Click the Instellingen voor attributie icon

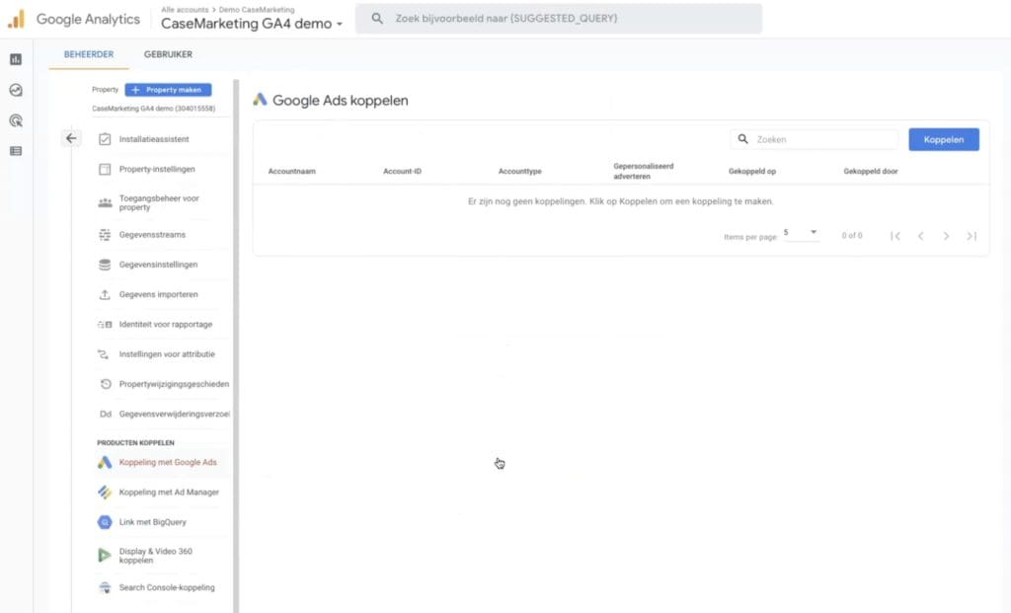[x=103, y=354]
